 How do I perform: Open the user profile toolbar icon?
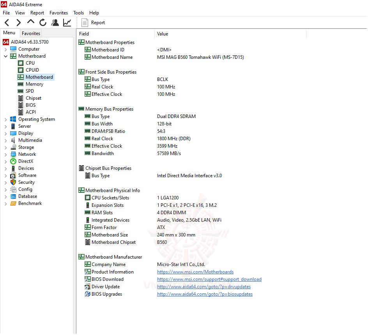pyautogui.click(x=55, y=23)
